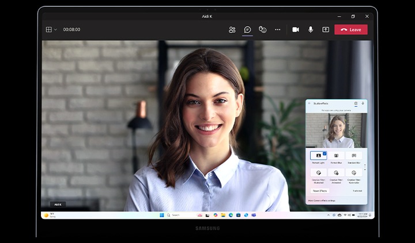
Task: Enable the Portrait Blur effect
Action: pyautogui.click(x=336, y=155)
